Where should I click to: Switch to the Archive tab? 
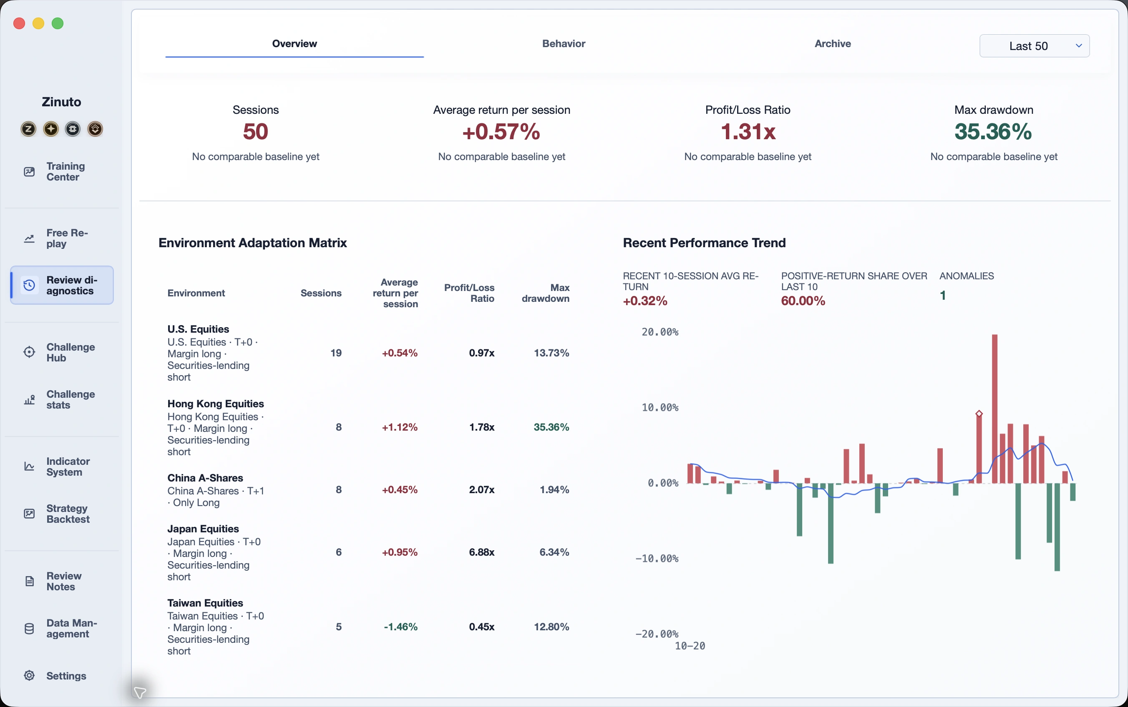pos(833,43)
